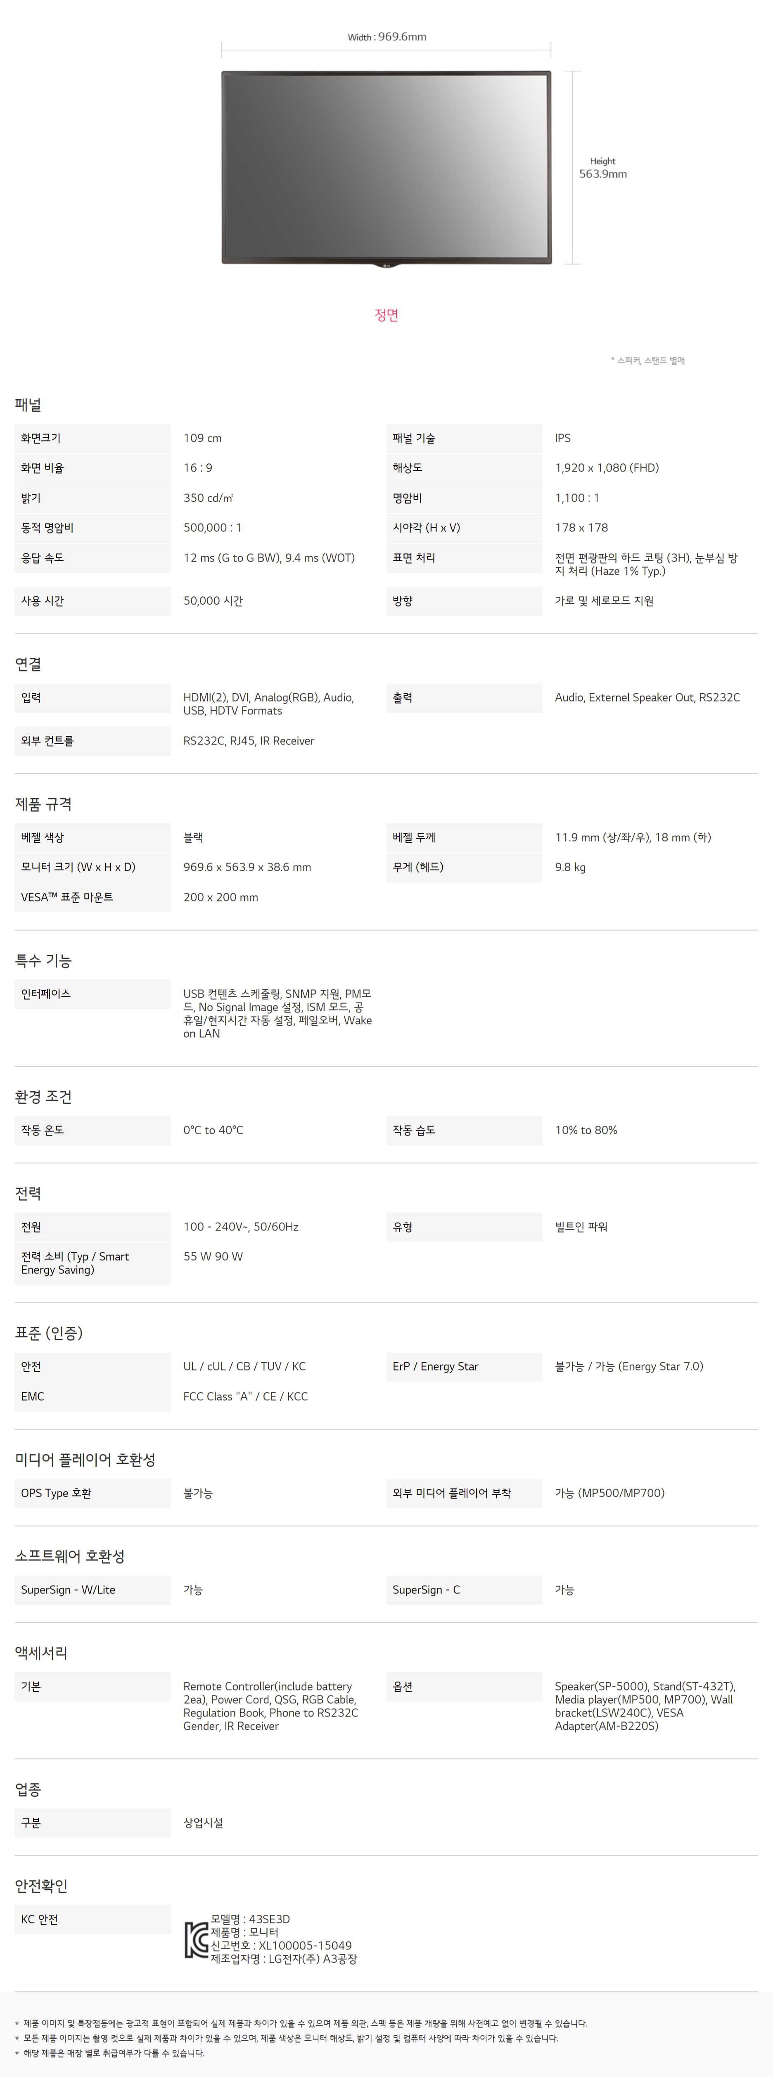The width and height of the screenshot is (773, 2077).
Task: Click the 특수 기능 section heading
Action: tap(43, 960)
